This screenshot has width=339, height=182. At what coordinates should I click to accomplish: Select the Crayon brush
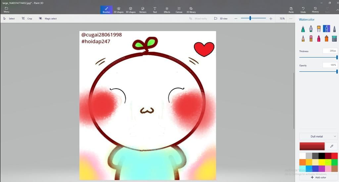(319, 38)
